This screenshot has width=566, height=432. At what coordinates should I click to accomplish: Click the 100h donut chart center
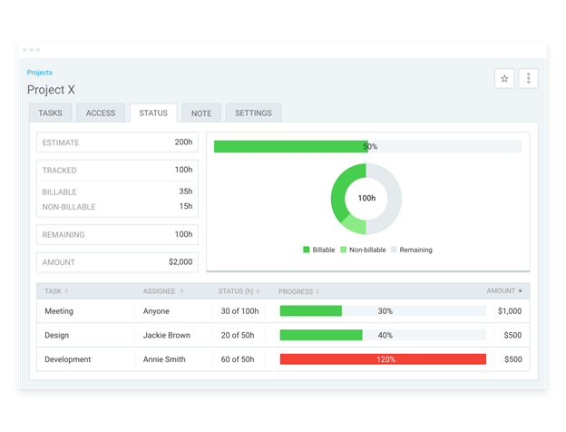pyautogui.click(x=366, y=198)
